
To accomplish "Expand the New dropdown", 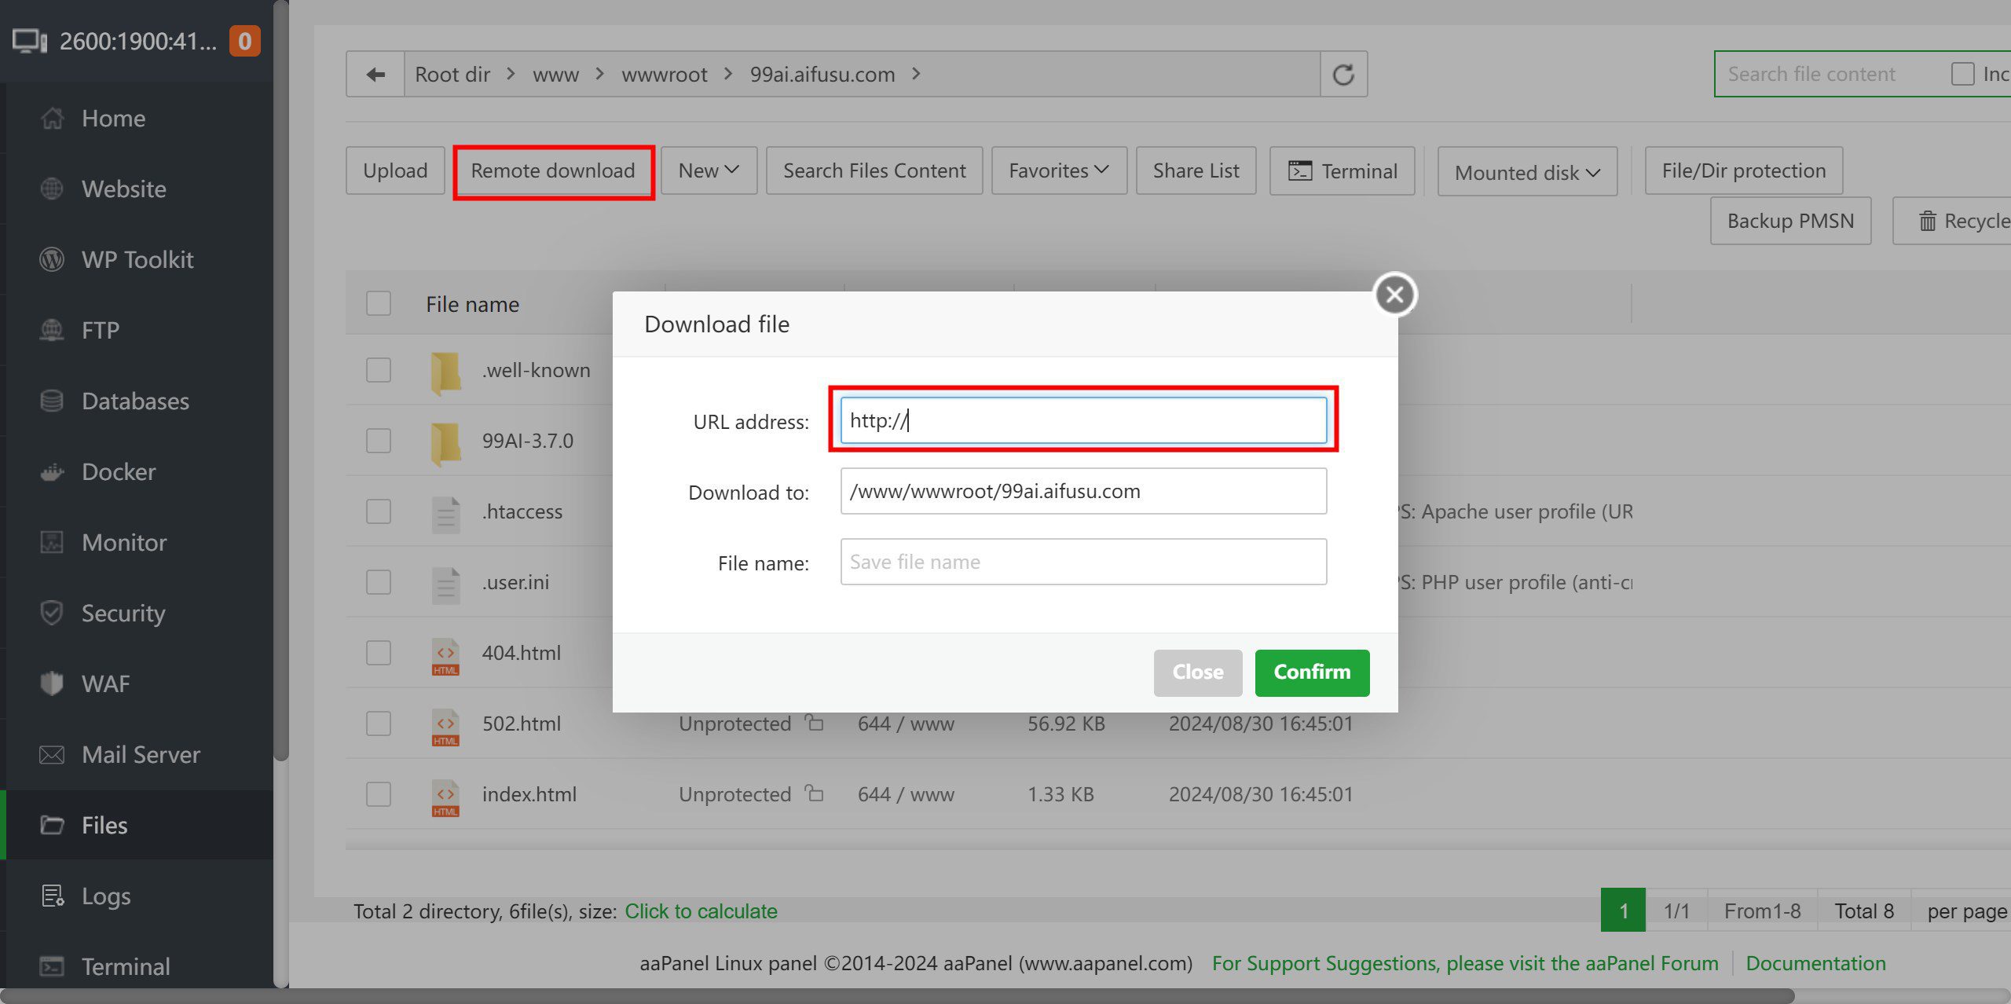I will coord(709,170).
